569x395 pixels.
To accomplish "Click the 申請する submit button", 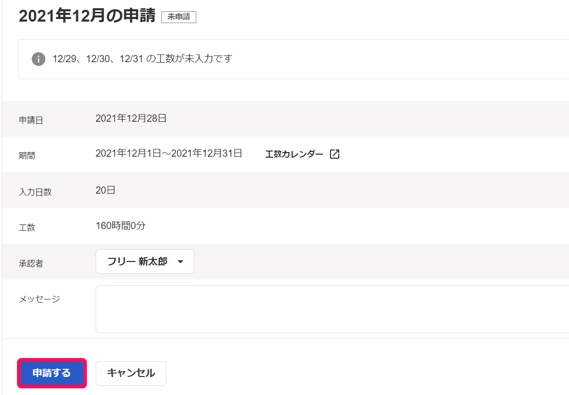I will pos(51,373).
